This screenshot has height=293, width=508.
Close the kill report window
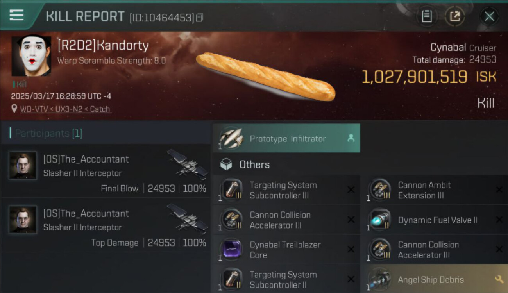489,16
